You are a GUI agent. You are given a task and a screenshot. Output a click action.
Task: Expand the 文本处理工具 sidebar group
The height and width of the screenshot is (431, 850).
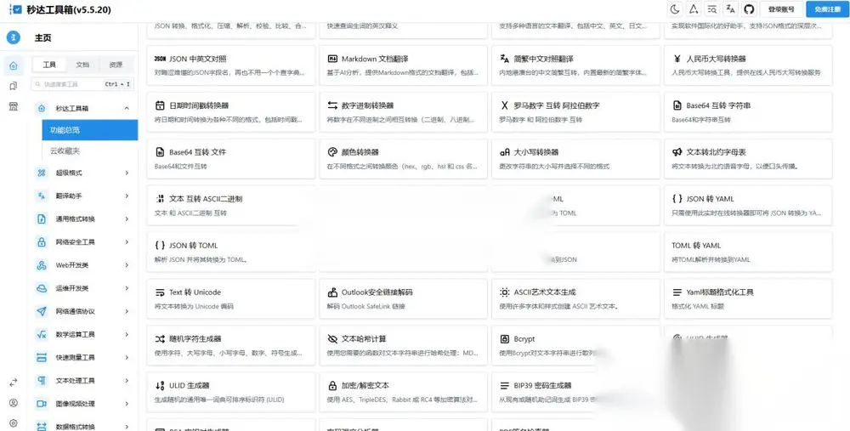[x=84, y=381]
